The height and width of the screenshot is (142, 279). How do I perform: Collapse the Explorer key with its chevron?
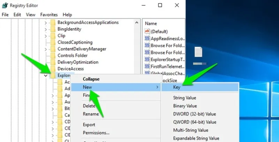pos(46,76)
